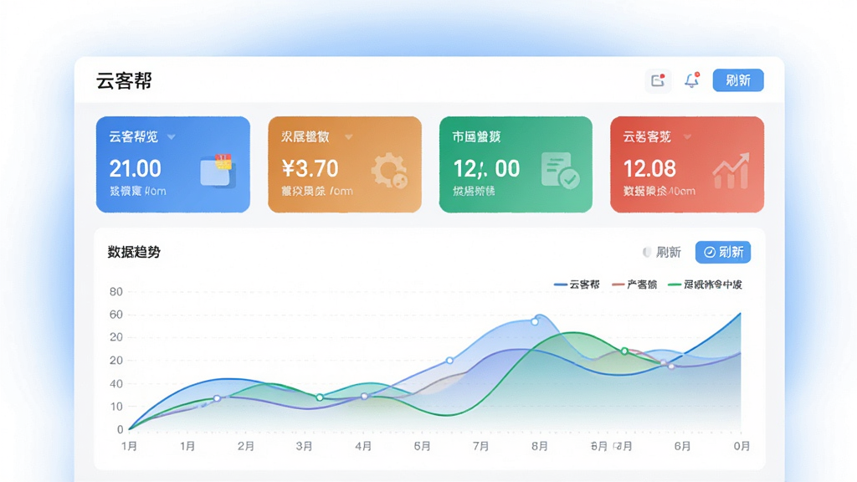Select the 12.08 value on red card

click(649, 168)
